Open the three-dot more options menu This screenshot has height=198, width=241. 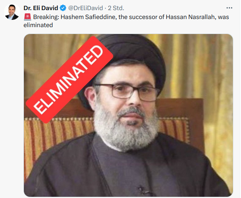point(229,8)
